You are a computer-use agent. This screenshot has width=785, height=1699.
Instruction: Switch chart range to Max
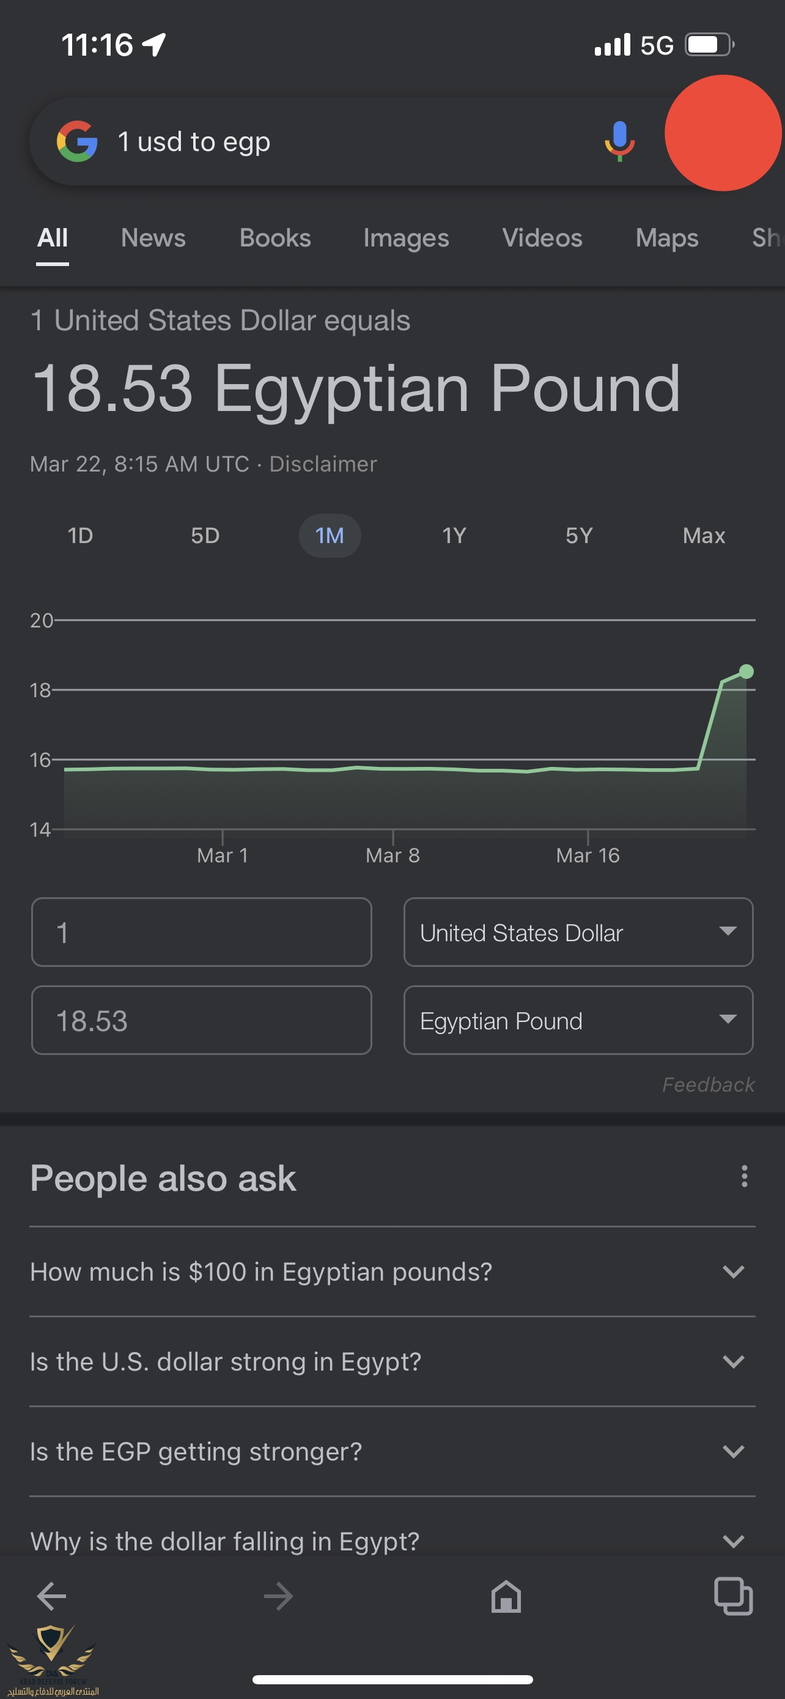click(x=703, y=536)
